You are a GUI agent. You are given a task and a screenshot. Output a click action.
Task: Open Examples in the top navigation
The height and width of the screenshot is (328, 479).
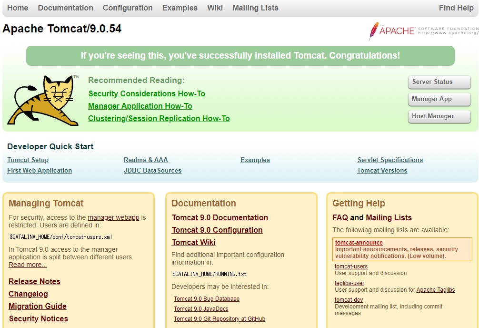pyautogui.click(x=180, y=8)
